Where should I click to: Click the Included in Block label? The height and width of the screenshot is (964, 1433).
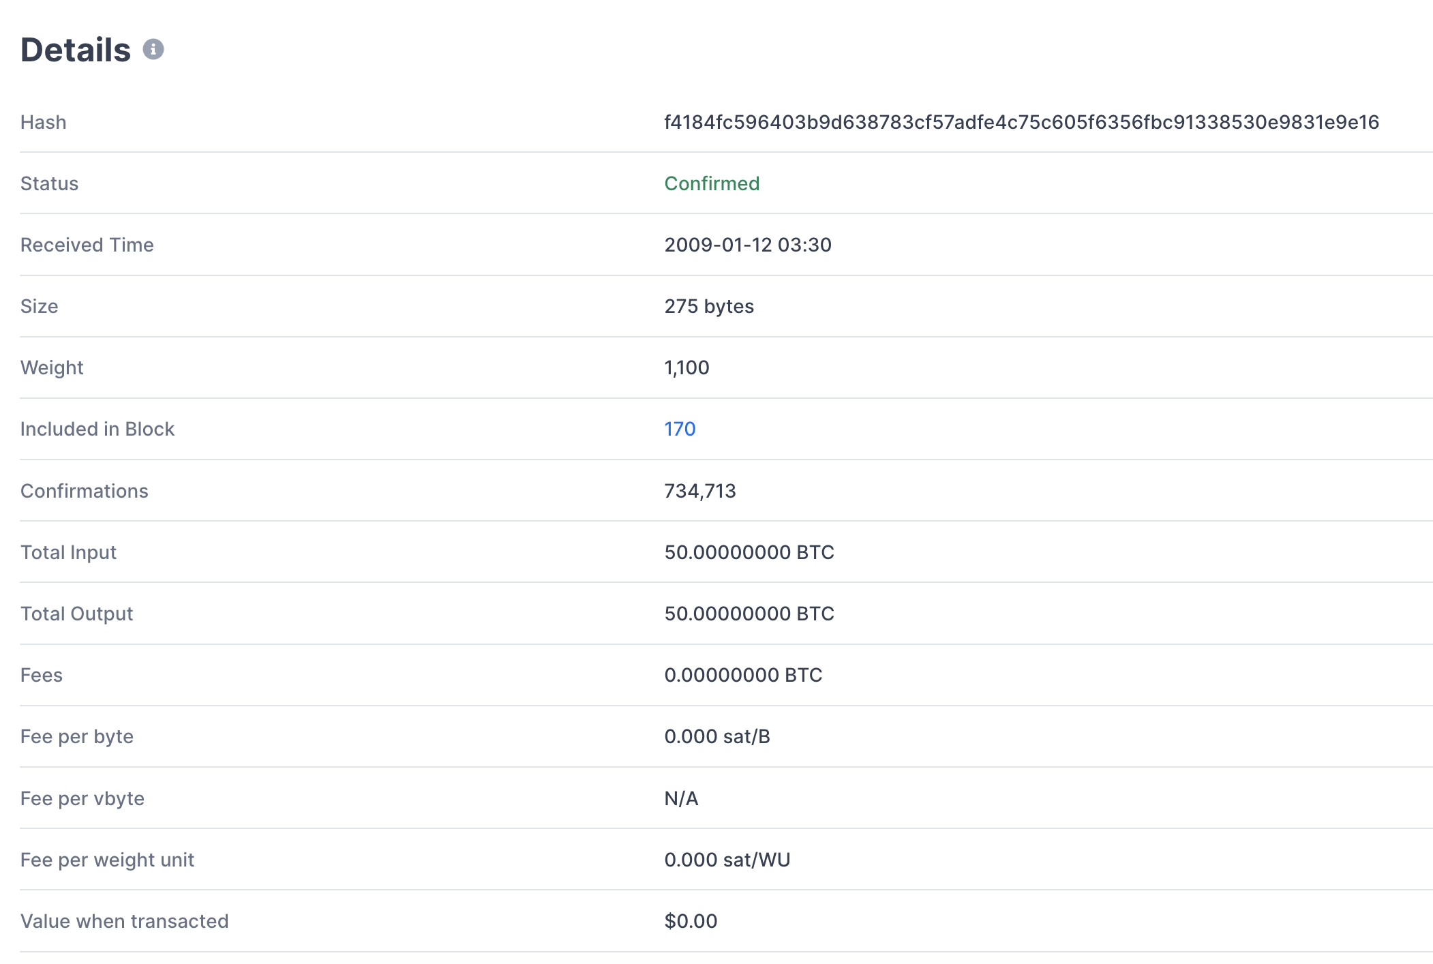[97, 429]
